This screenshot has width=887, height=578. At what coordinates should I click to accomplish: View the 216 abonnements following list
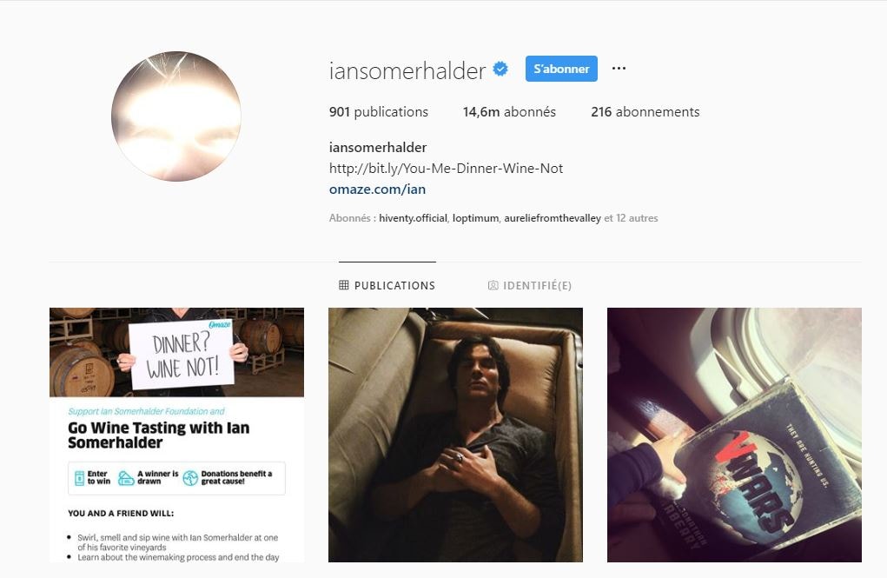(645, 112)
